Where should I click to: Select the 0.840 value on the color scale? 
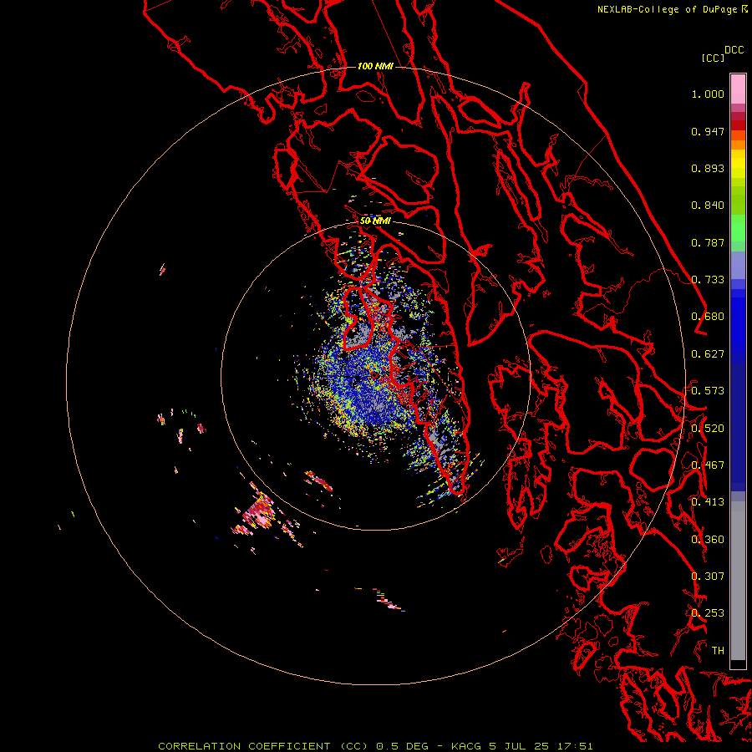(708, 206)
